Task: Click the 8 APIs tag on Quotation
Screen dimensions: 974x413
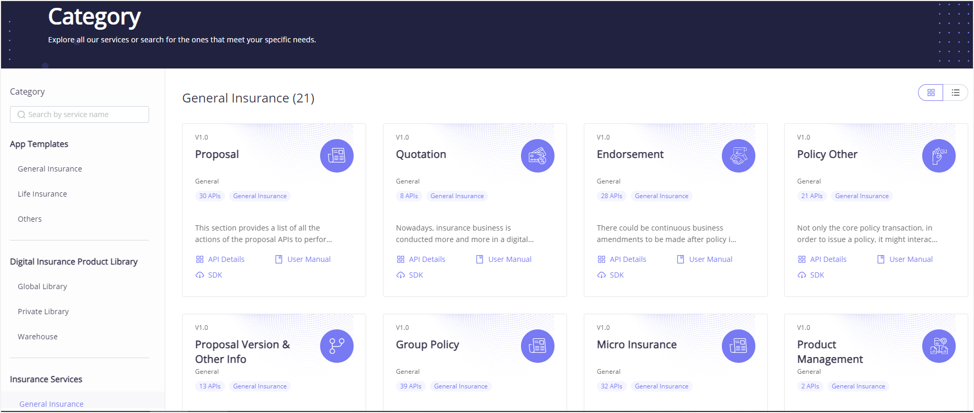Action: [x=409, y=196]
